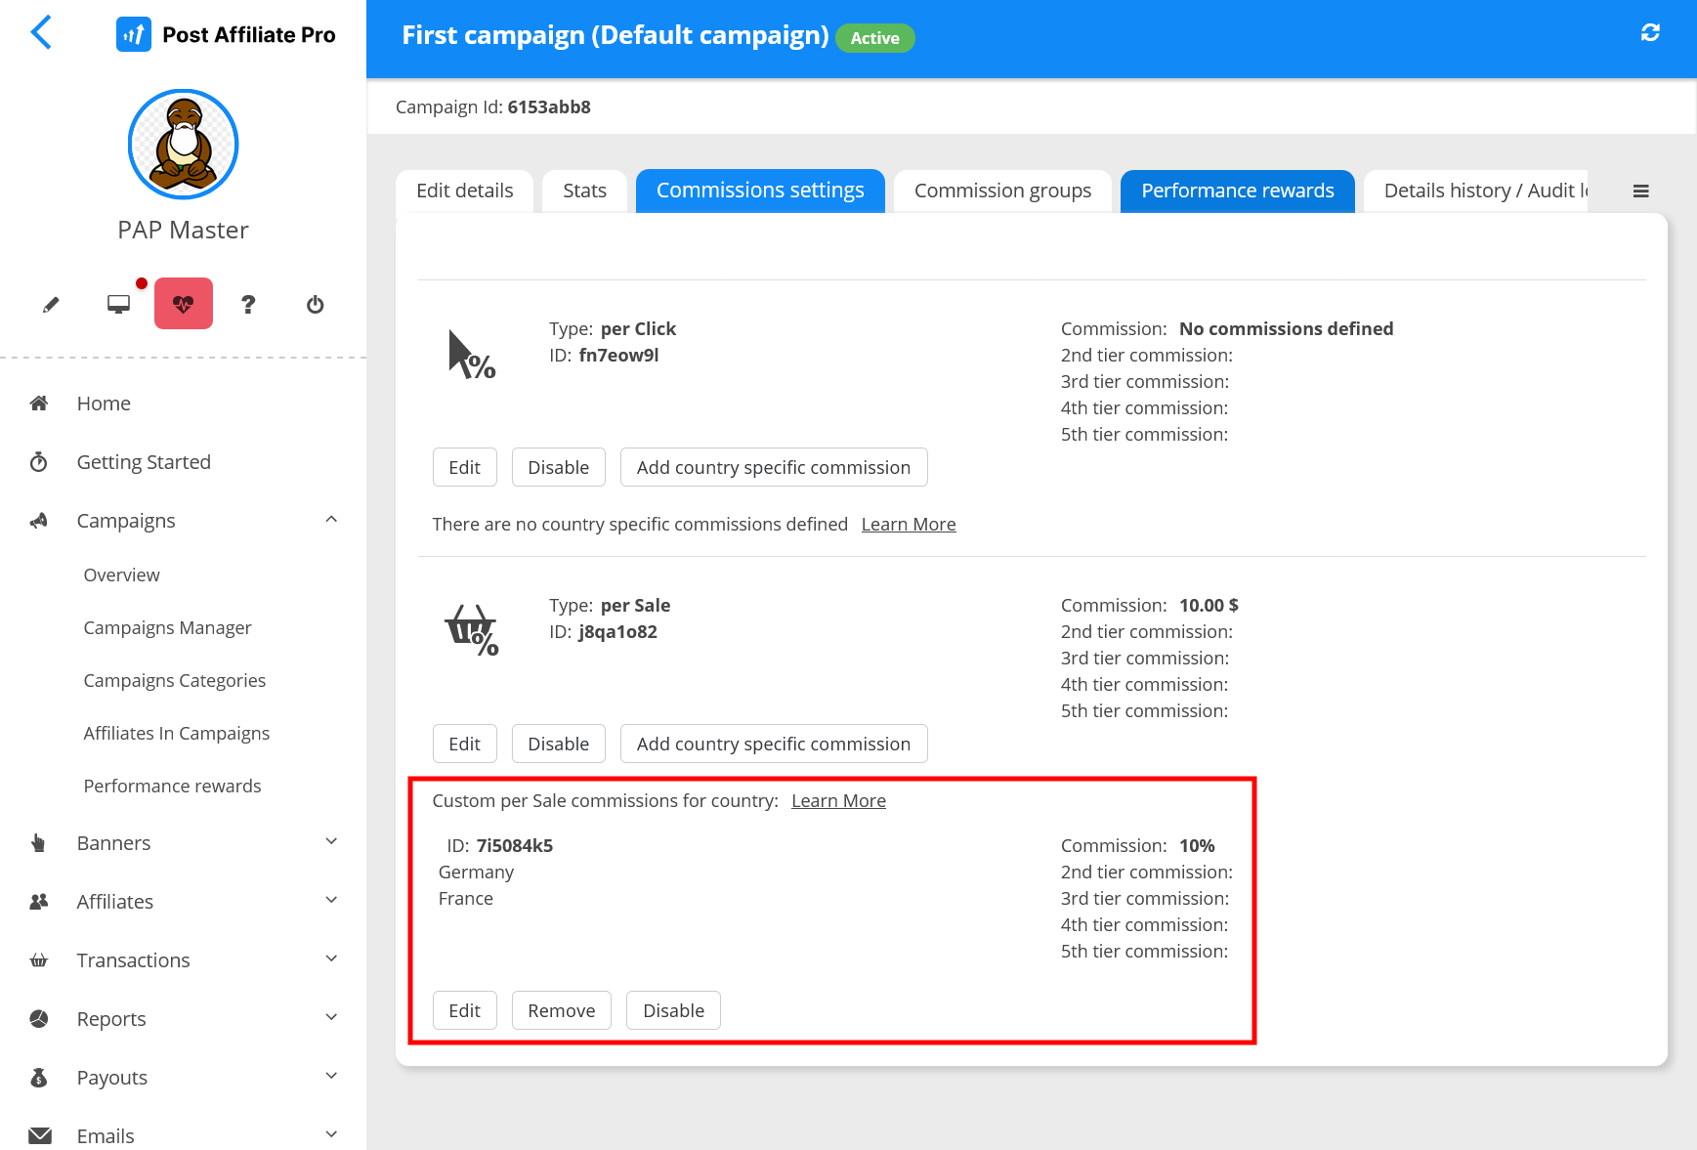Open the hamburger tabs menu icon
Screen dimensions: 1697x1150
(x=1640, y=192)
